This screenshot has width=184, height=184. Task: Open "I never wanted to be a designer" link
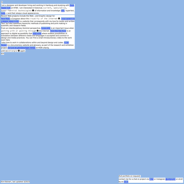(68, 19)
